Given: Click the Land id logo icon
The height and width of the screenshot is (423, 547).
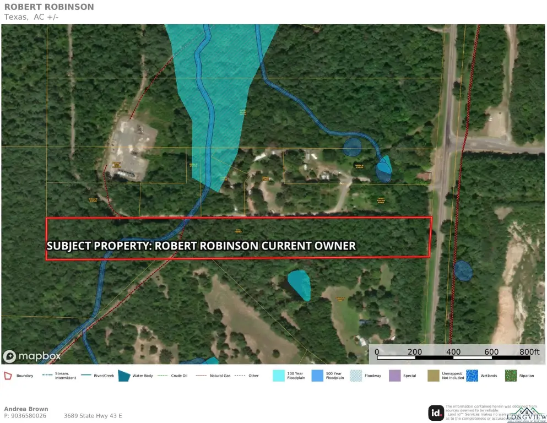Looking at the screenshot, I should pos(436,413).
